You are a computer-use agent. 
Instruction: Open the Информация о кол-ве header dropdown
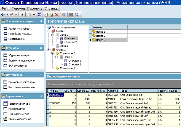tap(79, 77)
